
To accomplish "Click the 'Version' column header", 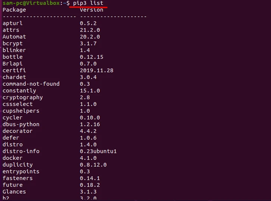I will 91,10.
